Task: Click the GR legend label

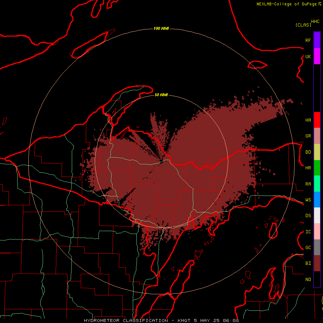Action: click(x=308, y=136)
